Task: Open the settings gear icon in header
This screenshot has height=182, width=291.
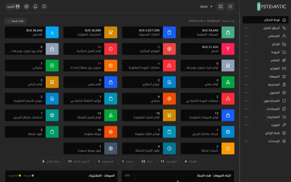Action: 27,6
